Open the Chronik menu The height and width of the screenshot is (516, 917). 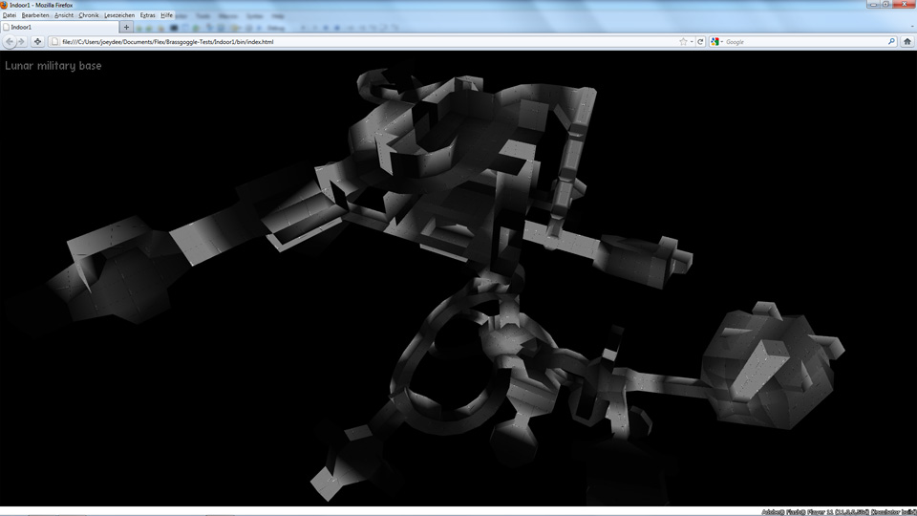88,16
